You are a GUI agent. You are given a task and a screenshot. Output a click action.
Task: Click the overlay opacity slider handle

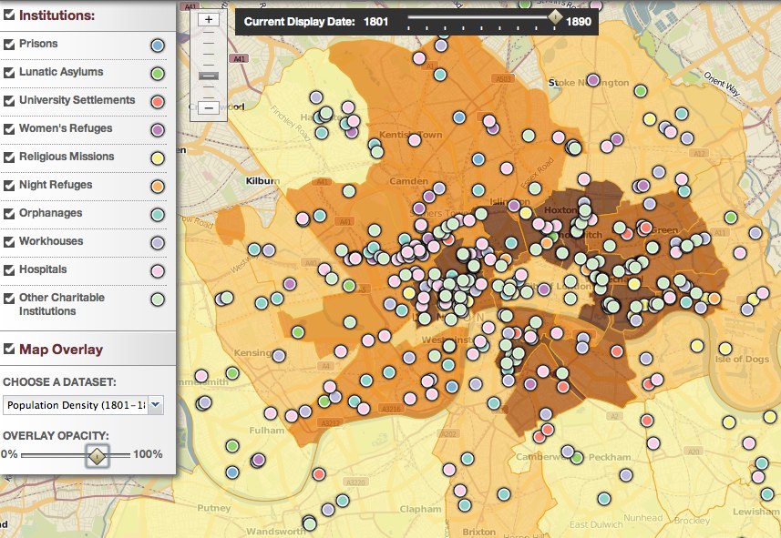tap(97, 455)
